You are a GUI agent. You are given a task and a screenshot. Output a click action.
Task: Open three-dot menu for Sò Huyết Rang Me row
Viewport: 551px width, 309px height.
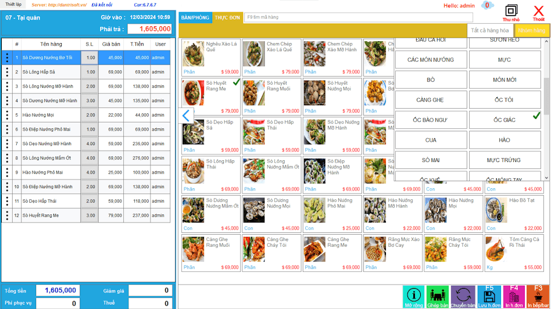point(7,215)
